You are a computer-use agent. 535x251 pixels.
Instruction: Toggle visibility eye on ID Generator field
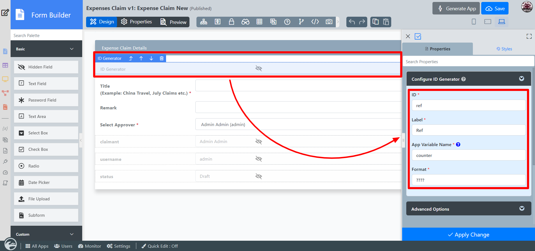point(259,68)
